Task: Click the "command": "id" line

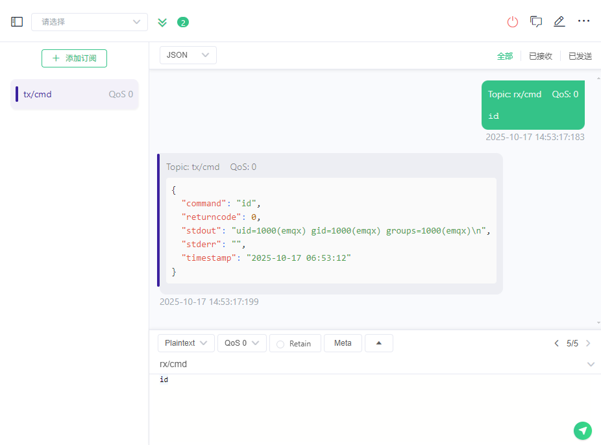Action: (221, 203)
